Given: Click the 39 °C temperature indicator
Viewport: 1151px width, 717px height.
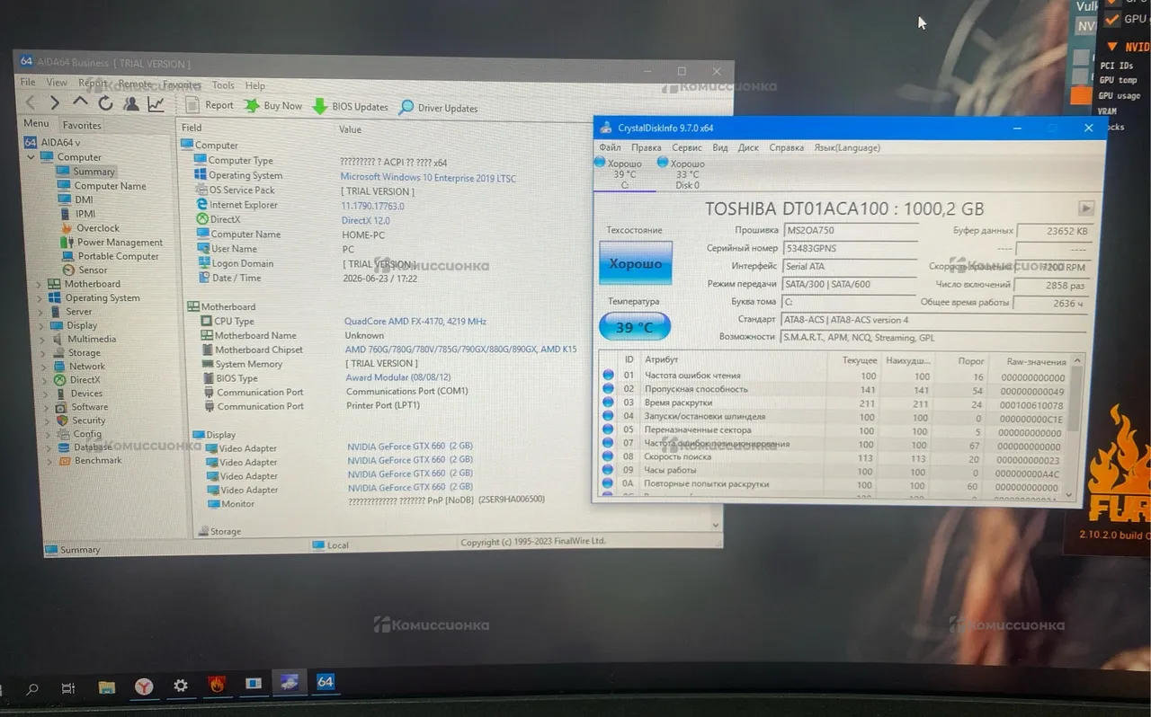Looking at the screenshot, I should pyautogui.click(x=635, y=327).
